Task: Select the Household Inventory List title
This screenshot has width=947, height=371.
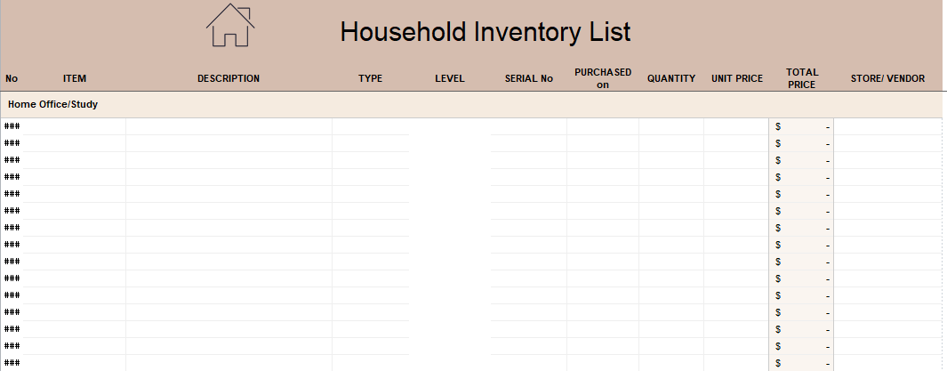Action: 485,32
